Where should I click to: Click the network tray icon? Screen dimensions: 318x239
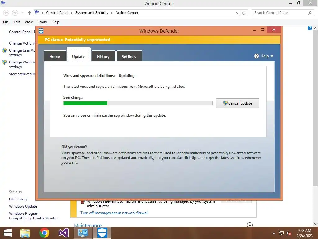pos(281,233)
